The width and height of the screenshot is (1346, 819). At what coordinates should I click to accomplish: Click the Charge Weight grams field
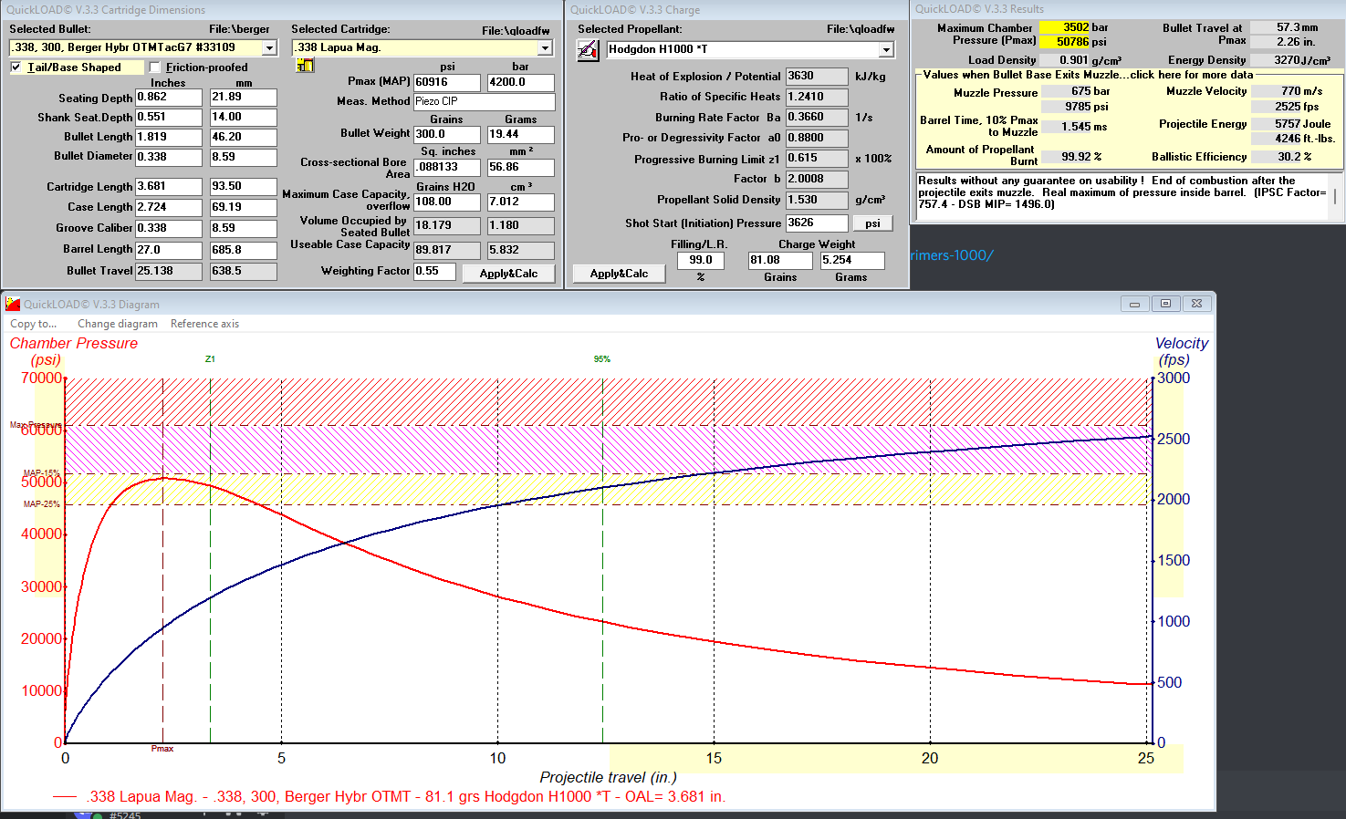click(x=852, y=260)
